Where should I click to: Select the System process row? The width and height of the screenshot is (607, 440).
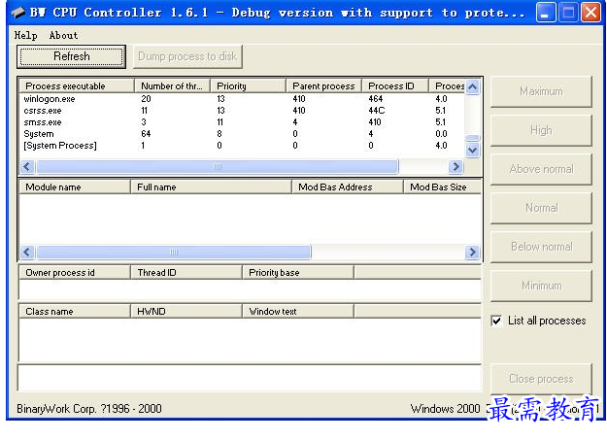[x=242, y=134]
